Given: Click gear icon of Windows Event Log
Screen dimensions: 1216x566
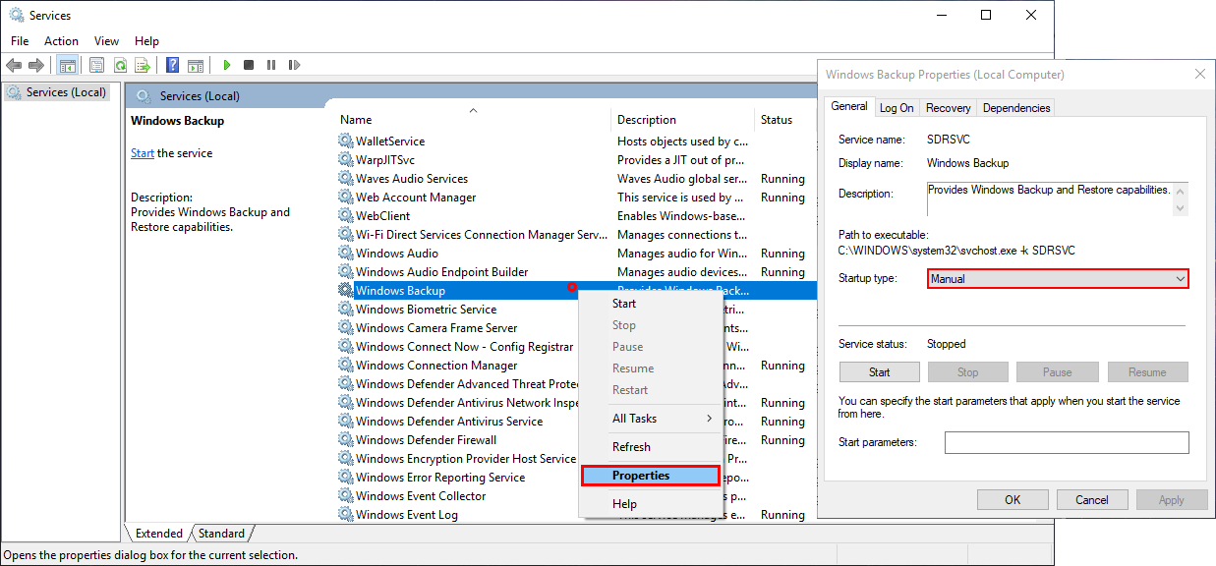Looking at the screenshot, I should pyautogui.click(x=345, y=515).
